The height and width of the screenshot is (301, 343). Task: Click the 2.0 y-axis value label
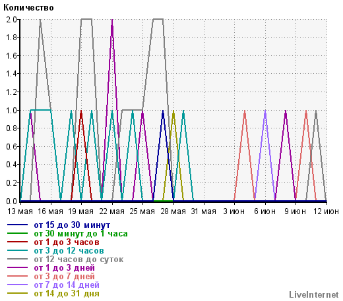point(11,20)
